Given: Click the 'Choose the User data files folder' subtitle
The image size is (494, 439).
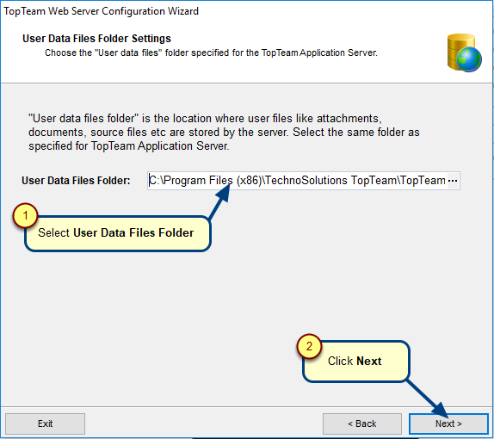Looking at the screenshot, I should [211, 53].
